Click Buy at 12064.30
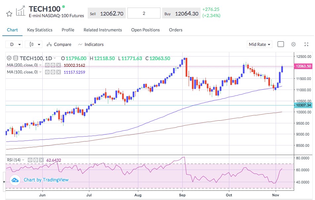315x200 pixels. pos(181,13)
